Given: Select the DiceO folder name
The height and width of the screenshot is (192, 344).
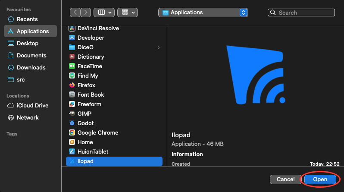Looking at the screenshot, I should tap(85, 47).
